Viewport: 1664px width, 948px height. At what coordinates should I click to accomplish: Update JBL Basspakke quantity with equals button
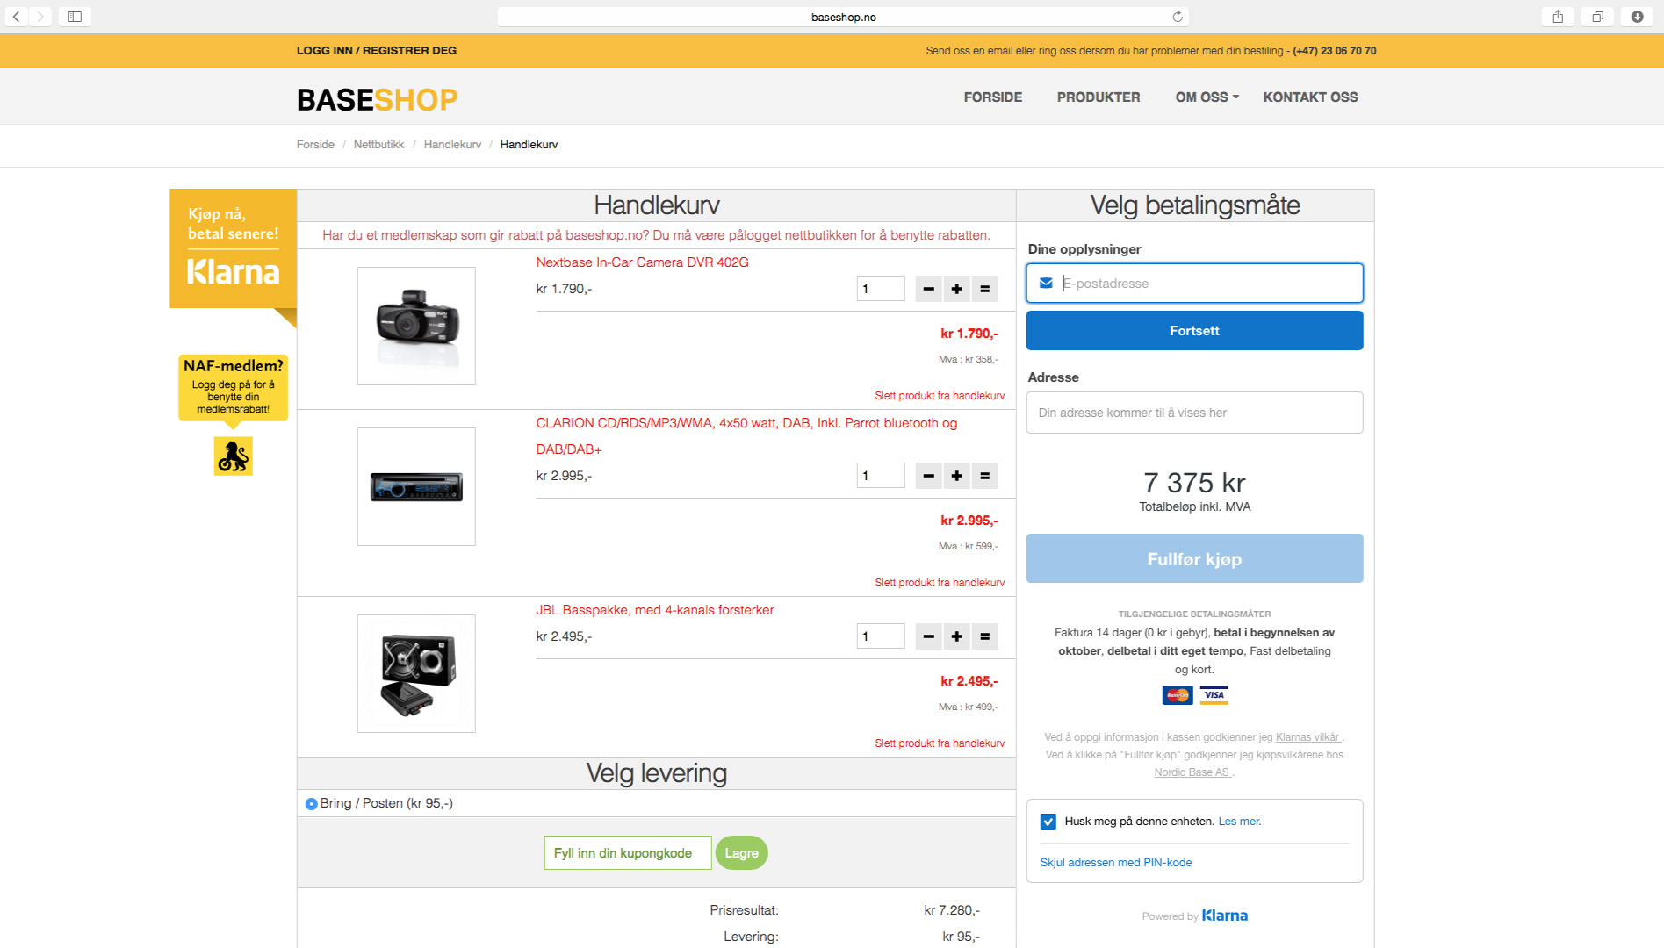coord(984,636)
